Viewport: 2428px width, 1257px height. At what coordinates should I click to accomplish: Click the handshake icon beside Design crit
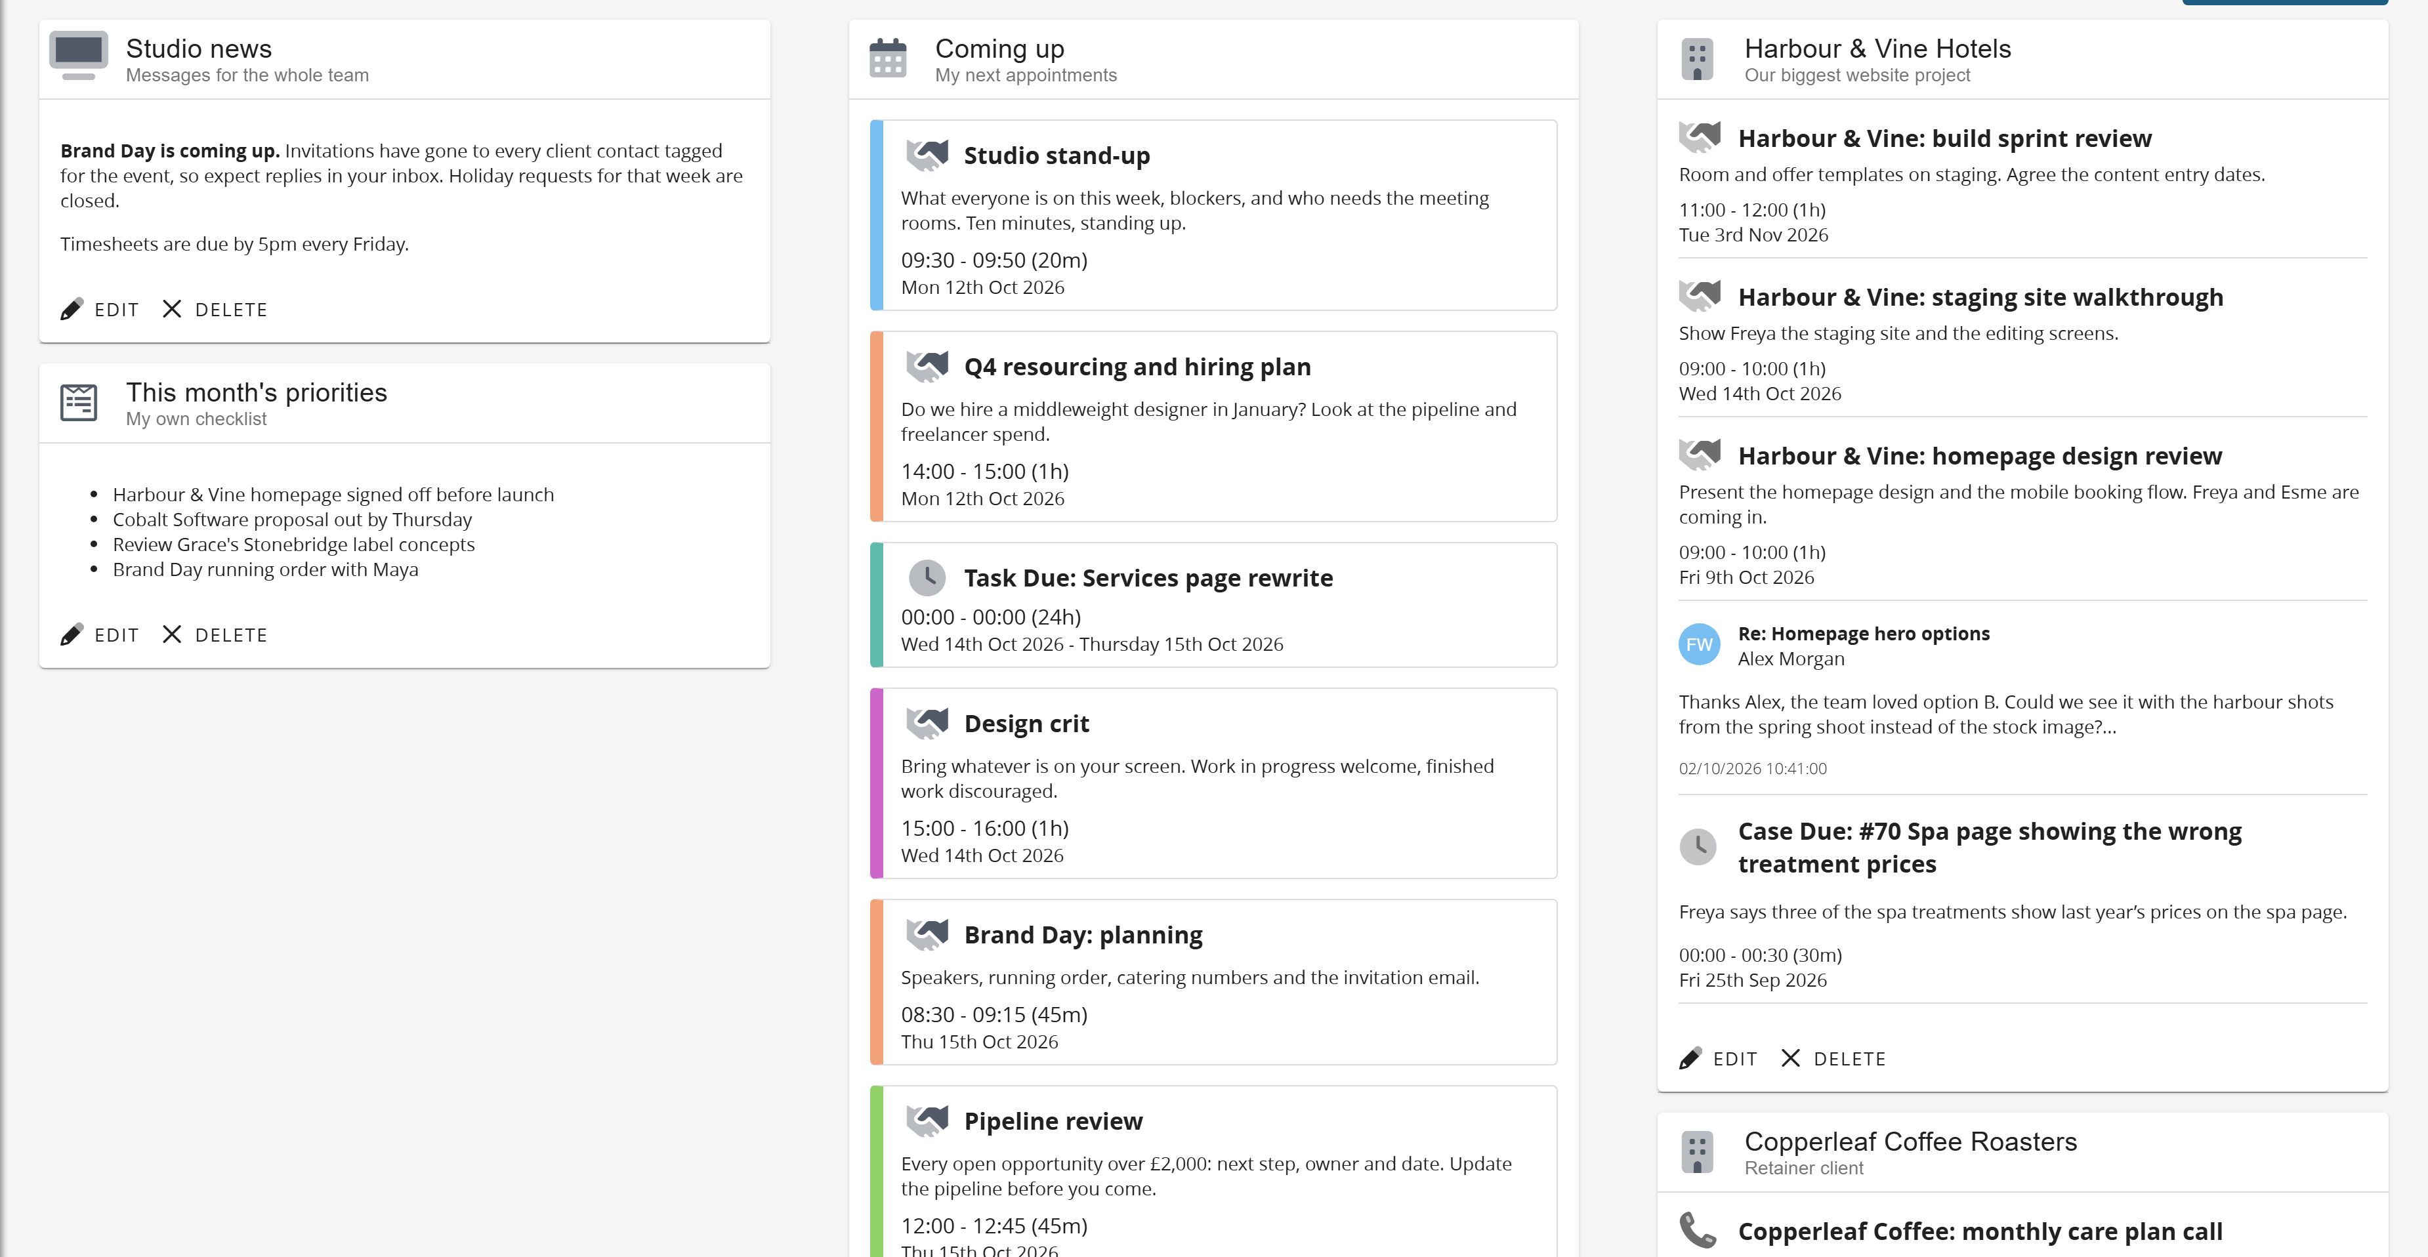927,723
